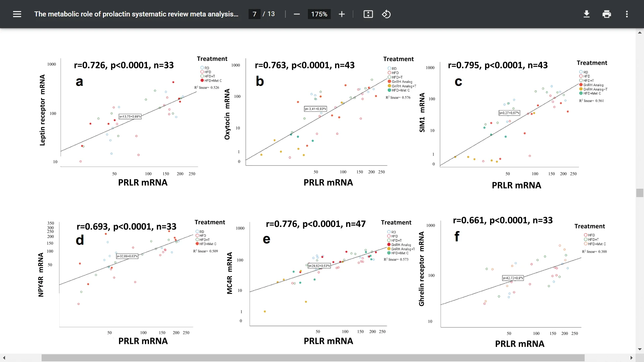Download the PDF file
Viewport: 644px width, 362px height.
click(x=586, y=14)
